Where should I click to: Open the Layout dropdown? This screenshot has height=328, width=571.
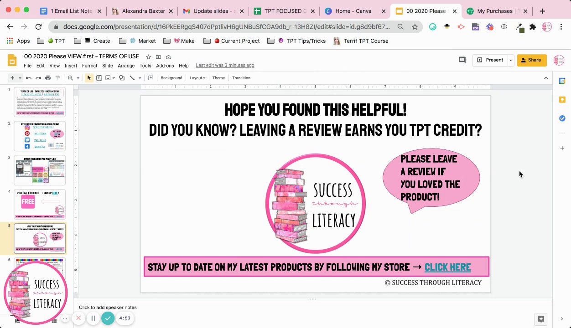pyautogui.click(x=197, y=78)
